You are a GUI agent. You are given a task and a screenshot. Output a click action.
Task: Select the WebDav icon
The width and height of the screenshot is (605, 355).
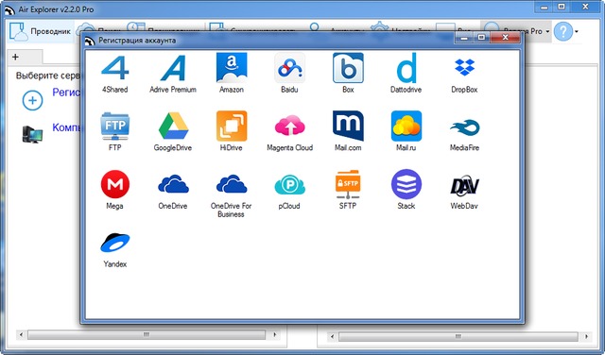(464, 186)
